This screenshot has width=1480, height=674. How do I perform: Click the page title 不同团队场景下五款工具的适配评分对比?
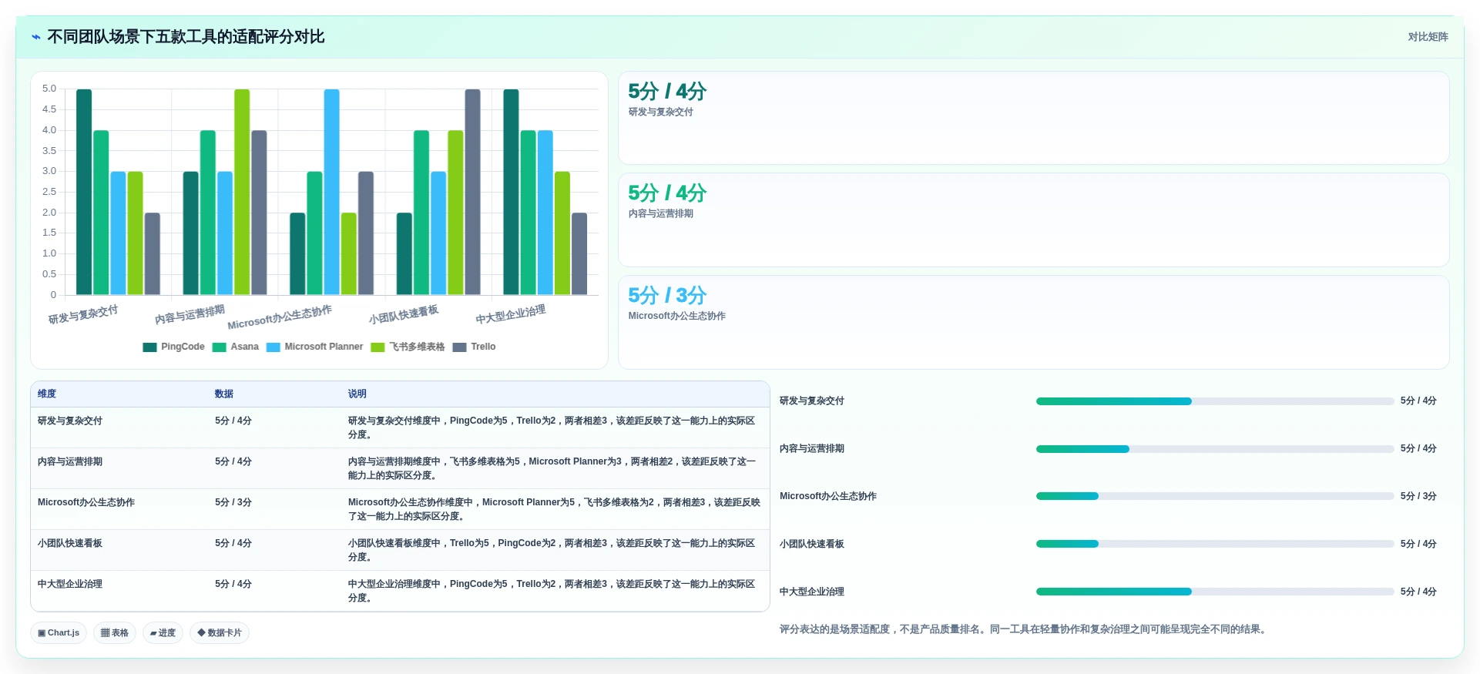coord(186,37)
